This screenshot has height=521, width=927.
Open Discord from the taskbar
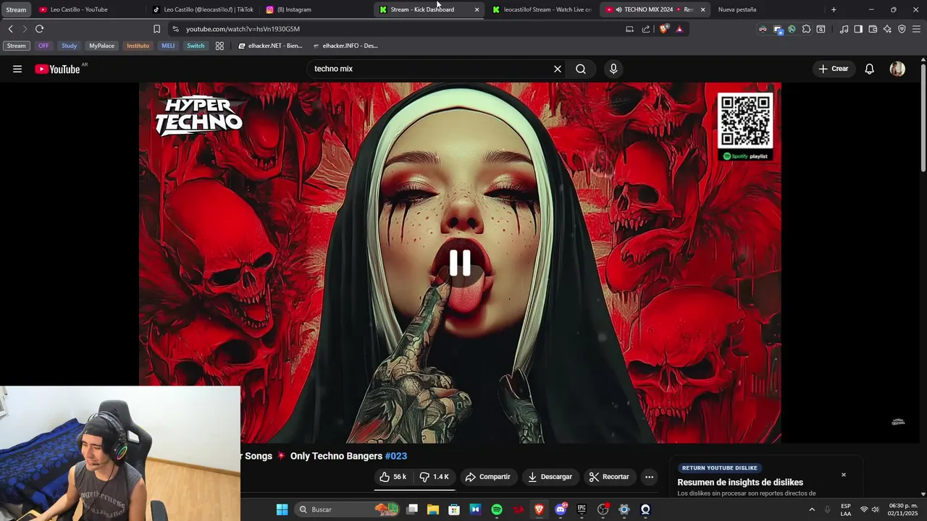click(x=561, y=509)
